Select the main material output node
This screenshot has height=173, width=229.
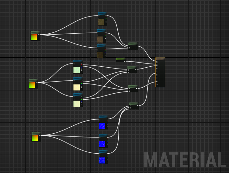(160, 72)
